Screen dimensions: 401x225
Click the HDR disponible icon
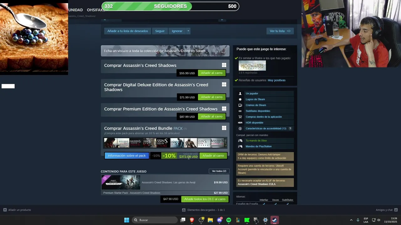click(x=240, y=122)
